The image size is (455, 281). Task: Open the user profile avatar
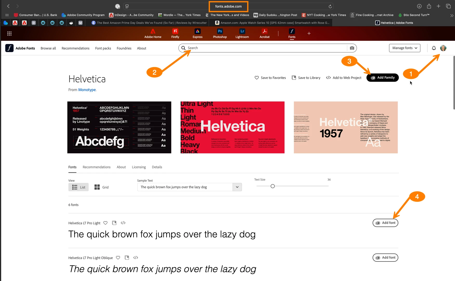(443, 48)
